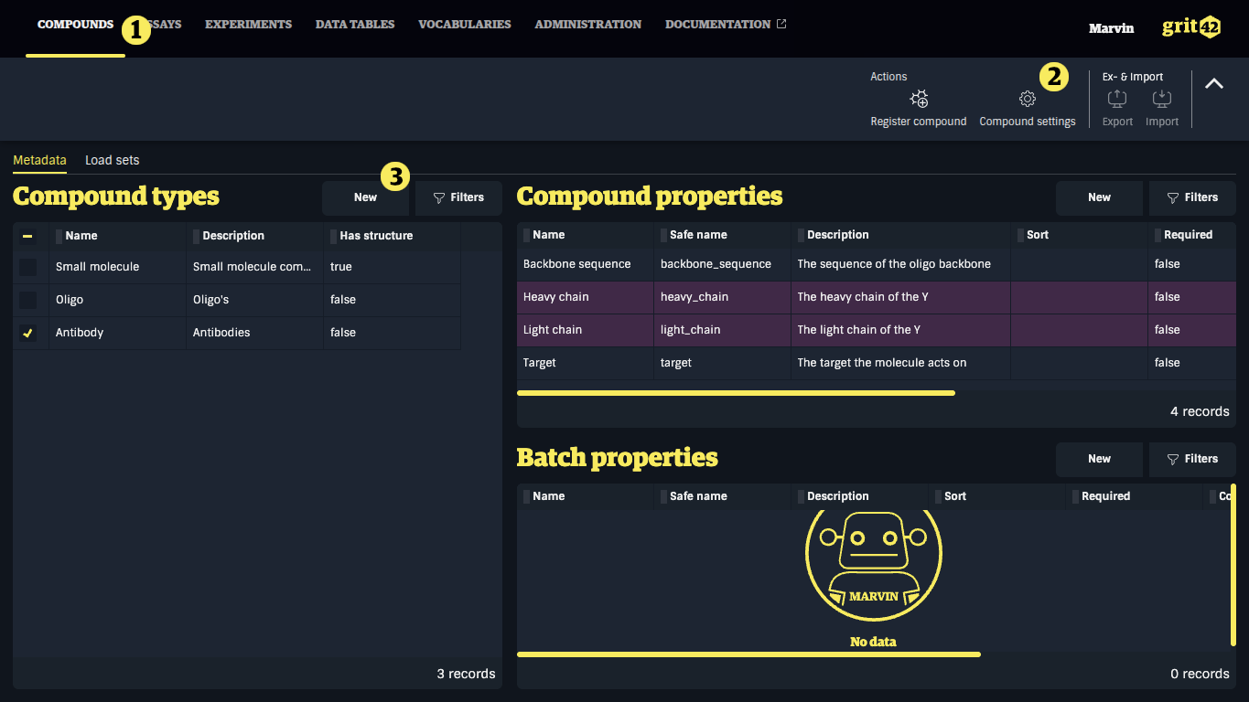Viewport: 1249px width, 702px height.
Task: Click the heavy_chain safe name cell
Action: 722,297
